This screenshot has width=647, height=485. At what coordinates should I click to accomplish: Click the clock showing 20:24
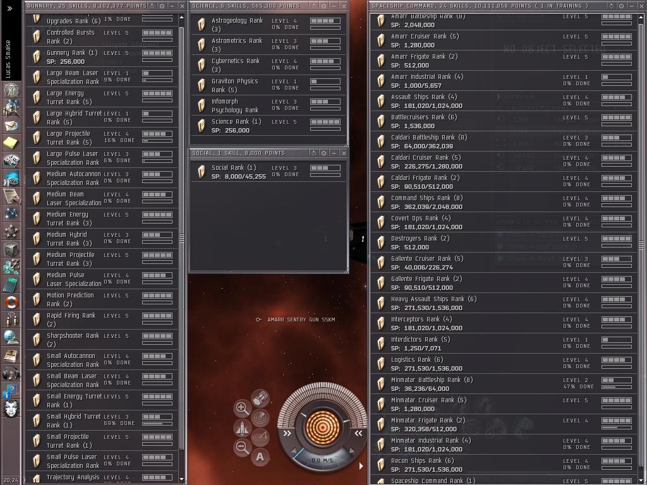11,480
